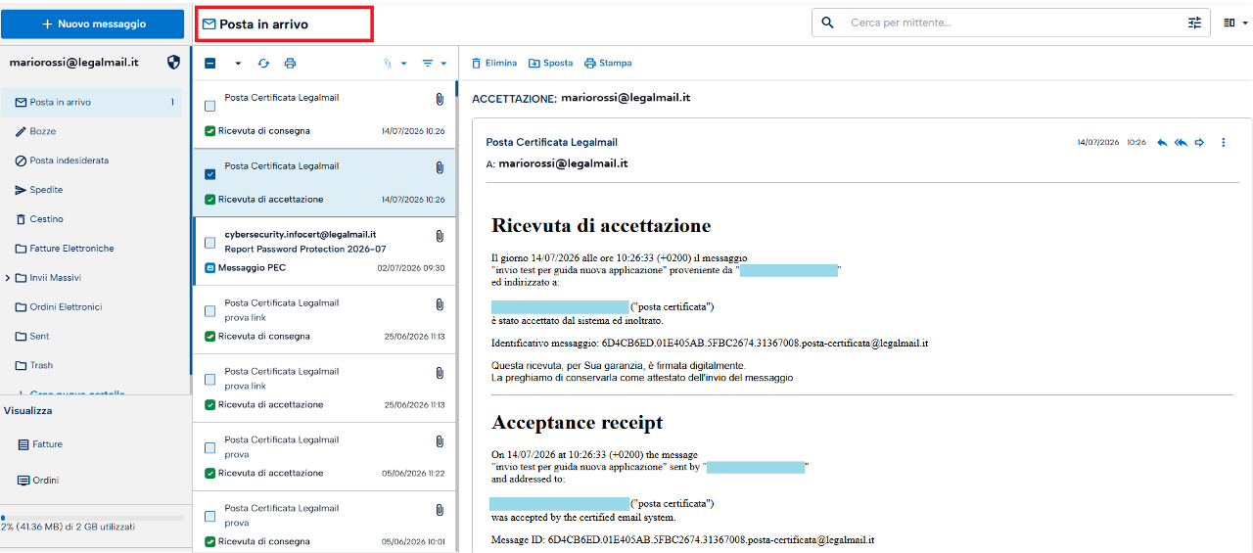Show the Fatture view under Visualizza
The image size is (1253, 553).
[x=40, y=444]
